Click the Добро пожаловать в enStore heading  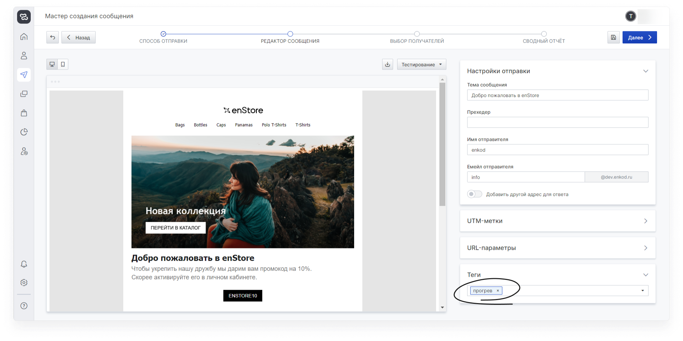(193, 258)
